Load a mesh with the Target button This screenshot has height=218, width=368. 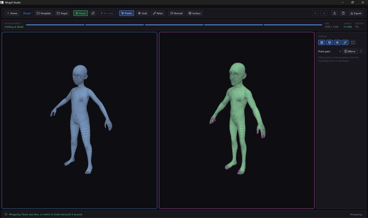pyautogui.click(x=62, y=13)
